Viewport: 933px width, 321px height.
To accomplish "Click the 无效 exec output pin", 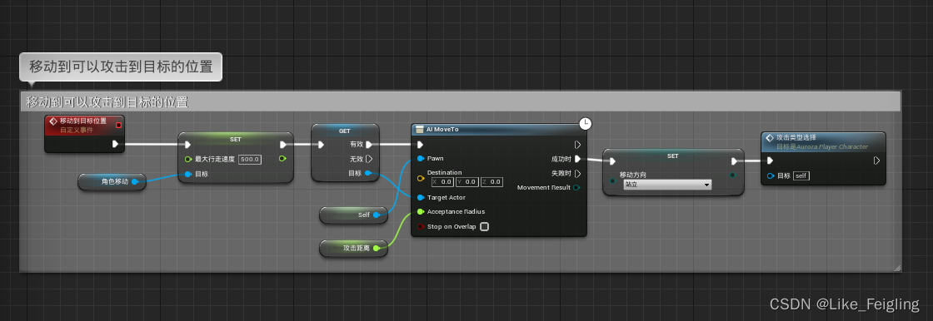I will [369, 159].
